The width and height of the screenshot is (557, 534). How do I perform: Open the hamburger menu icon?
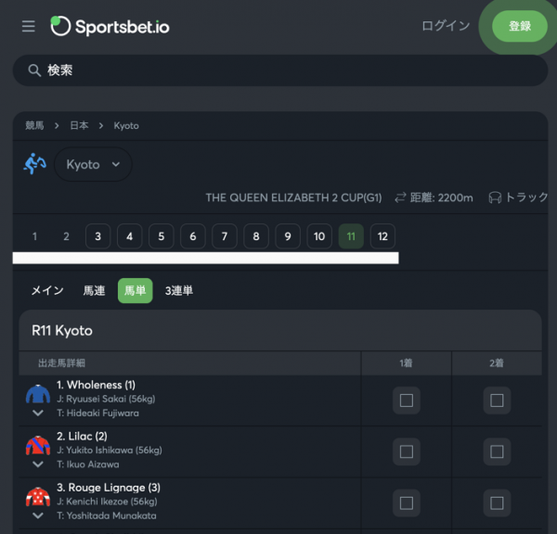(x=29, y=26)
